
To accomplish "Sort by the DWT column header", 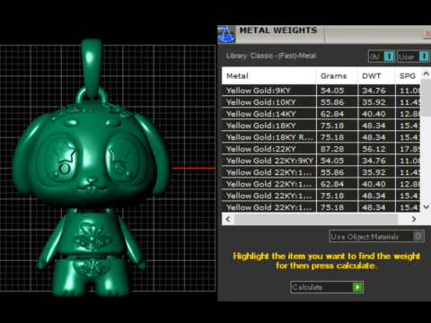I will click(x=376, y=76).
